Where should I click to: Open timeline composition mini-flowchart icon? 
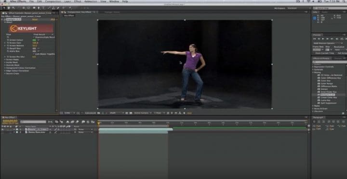pyautogui.click(x=51, y=122)
